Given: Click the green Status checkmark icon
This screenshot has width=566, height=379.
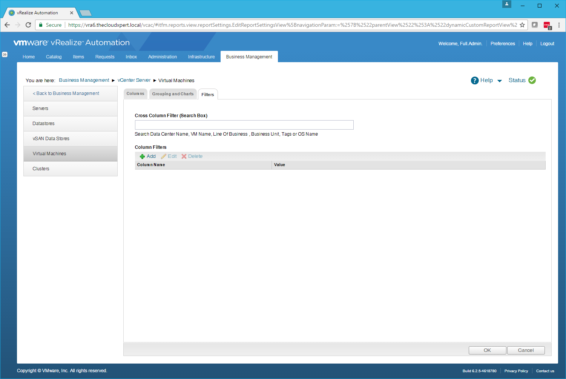Looking at the screenshot, I should 532,80.
